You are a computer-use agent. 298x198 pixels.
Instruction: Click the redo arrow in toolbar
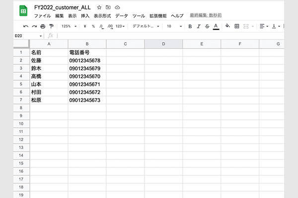pyautogui.click(x=34, y=26)
